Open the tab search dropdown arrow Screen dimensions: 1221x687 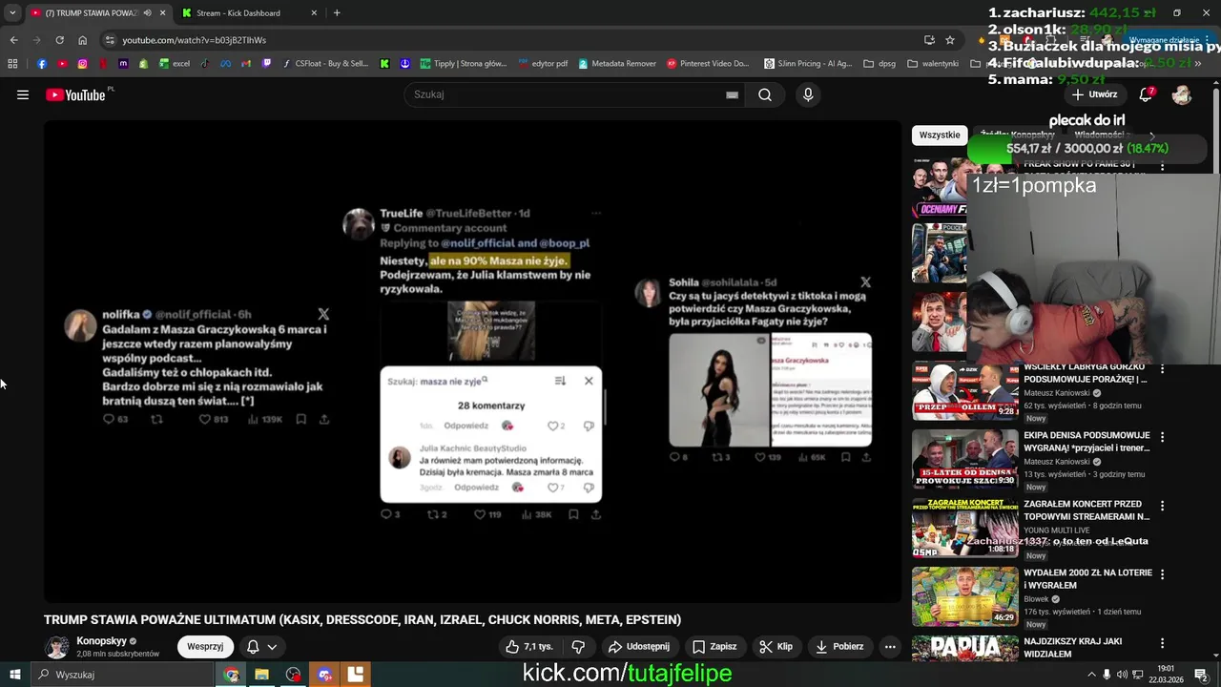(11, 13)
